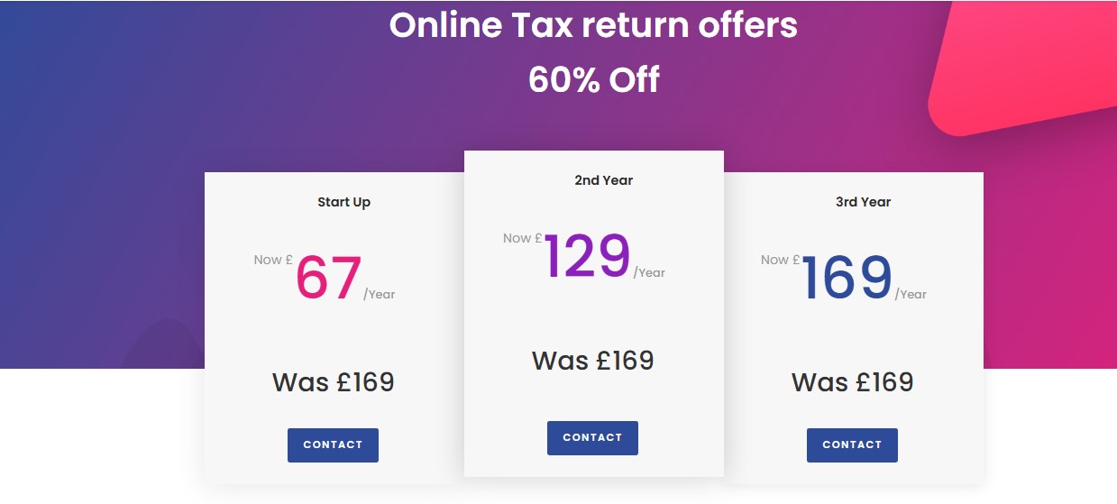Click the pink 67 price figure
This screenshot has height=504, width=1117.
pos(329,279)
